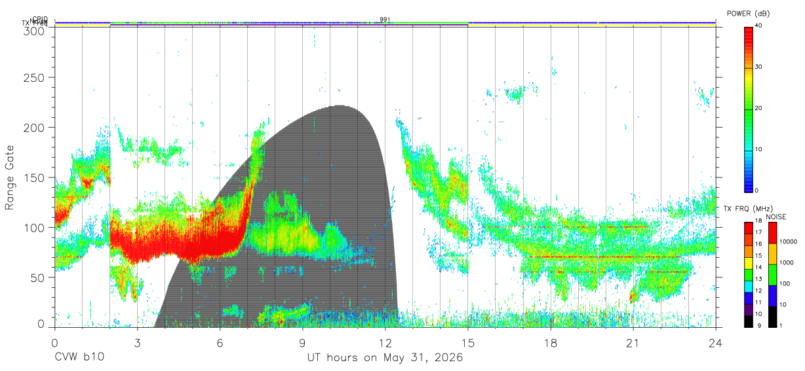Screen dimensions: 805x371
Task: Pick the yellow 14-15 MHz swatch in TX FRQ bar
Action: click(x=749, y=262)
